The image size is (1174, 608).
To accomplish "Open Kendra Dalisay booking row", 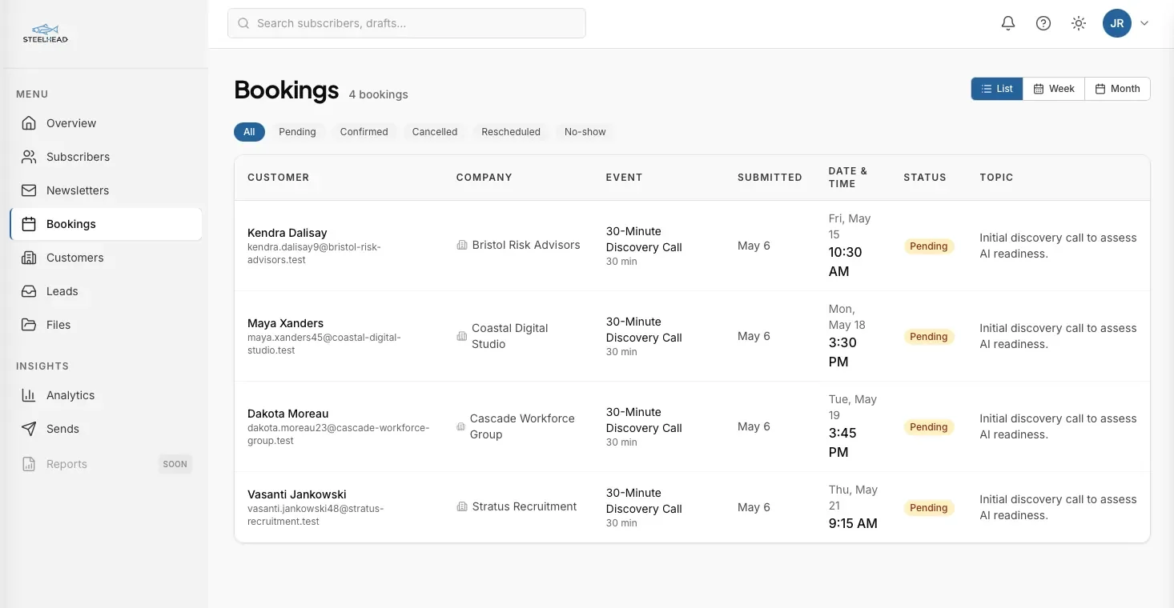I will coord(692,246).
